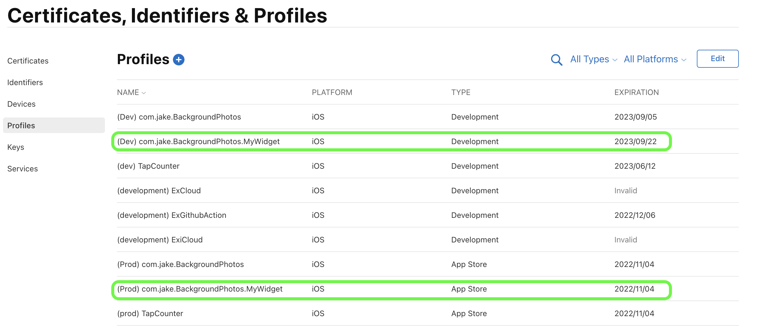
Task: Click the search magnifier icon
Action: (x=556, y=60)
